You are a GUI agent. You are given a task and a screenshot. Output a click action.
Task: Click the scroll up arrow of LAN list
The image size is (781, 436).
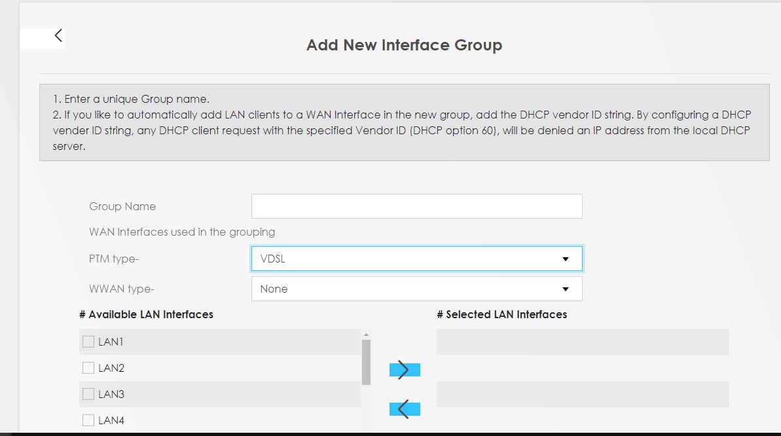(x=366, y=335)
